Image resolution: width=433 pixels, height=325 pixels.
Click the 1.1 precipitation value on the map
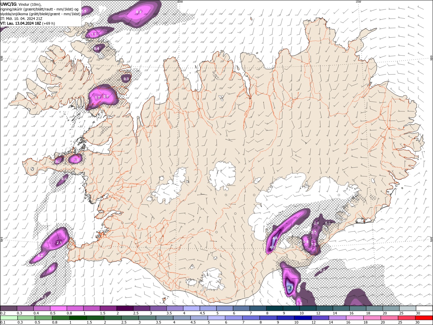click(x=94, y=34)
